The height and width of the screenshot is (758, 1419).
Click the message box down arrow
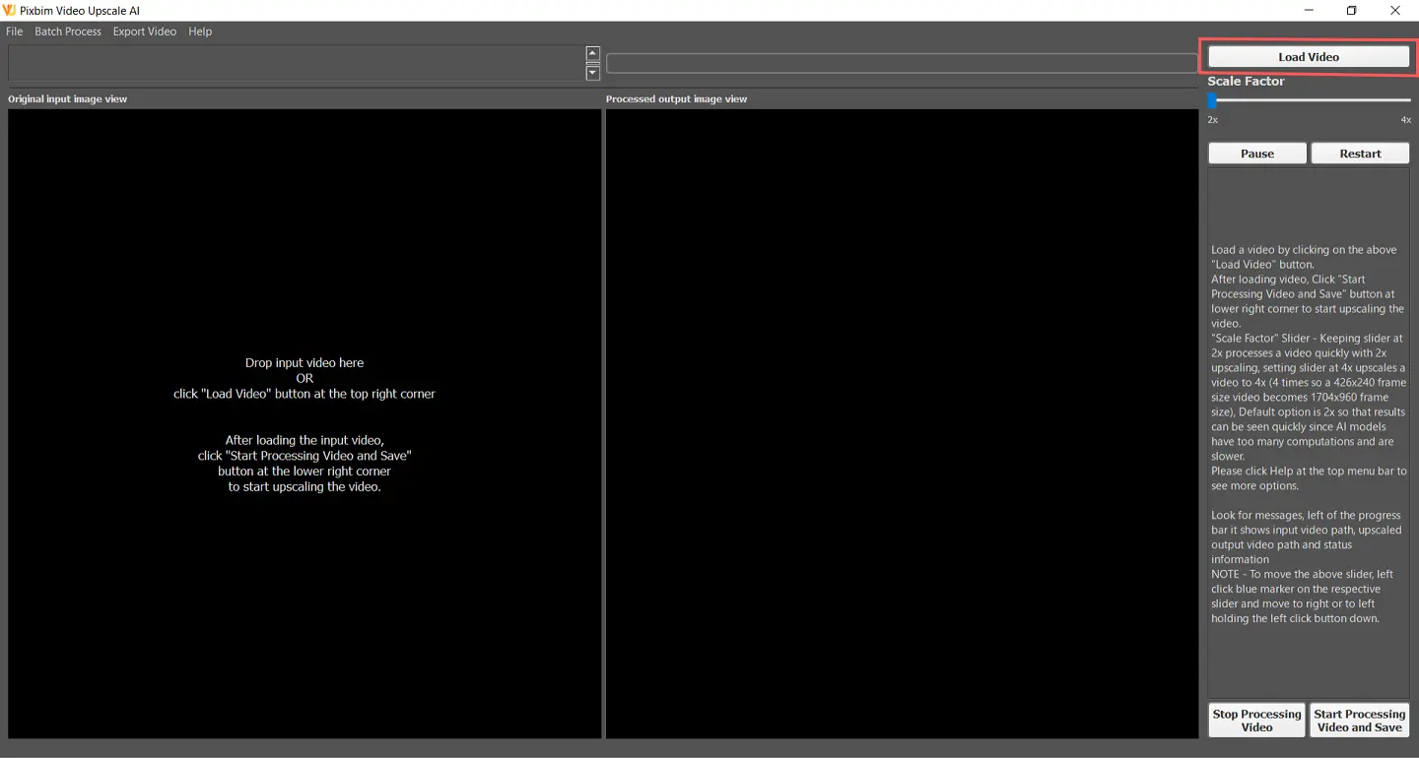pyautogui.click(x=592, y=73)
